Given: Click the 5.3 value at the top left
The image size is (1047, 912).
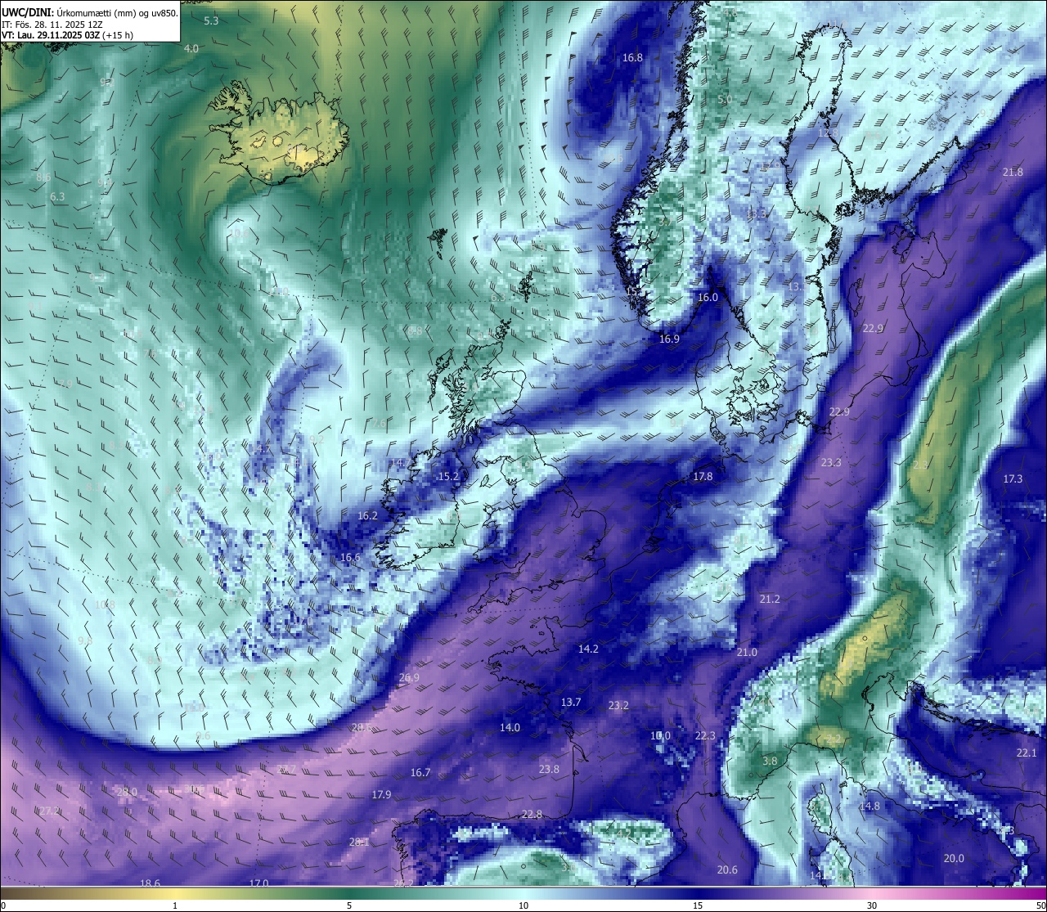Looking at the screenshot, I should tap(211, 20).
